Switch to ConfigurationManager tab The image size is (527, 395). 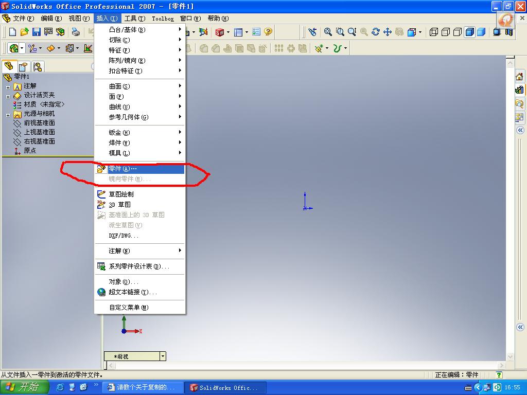point(37,66)
